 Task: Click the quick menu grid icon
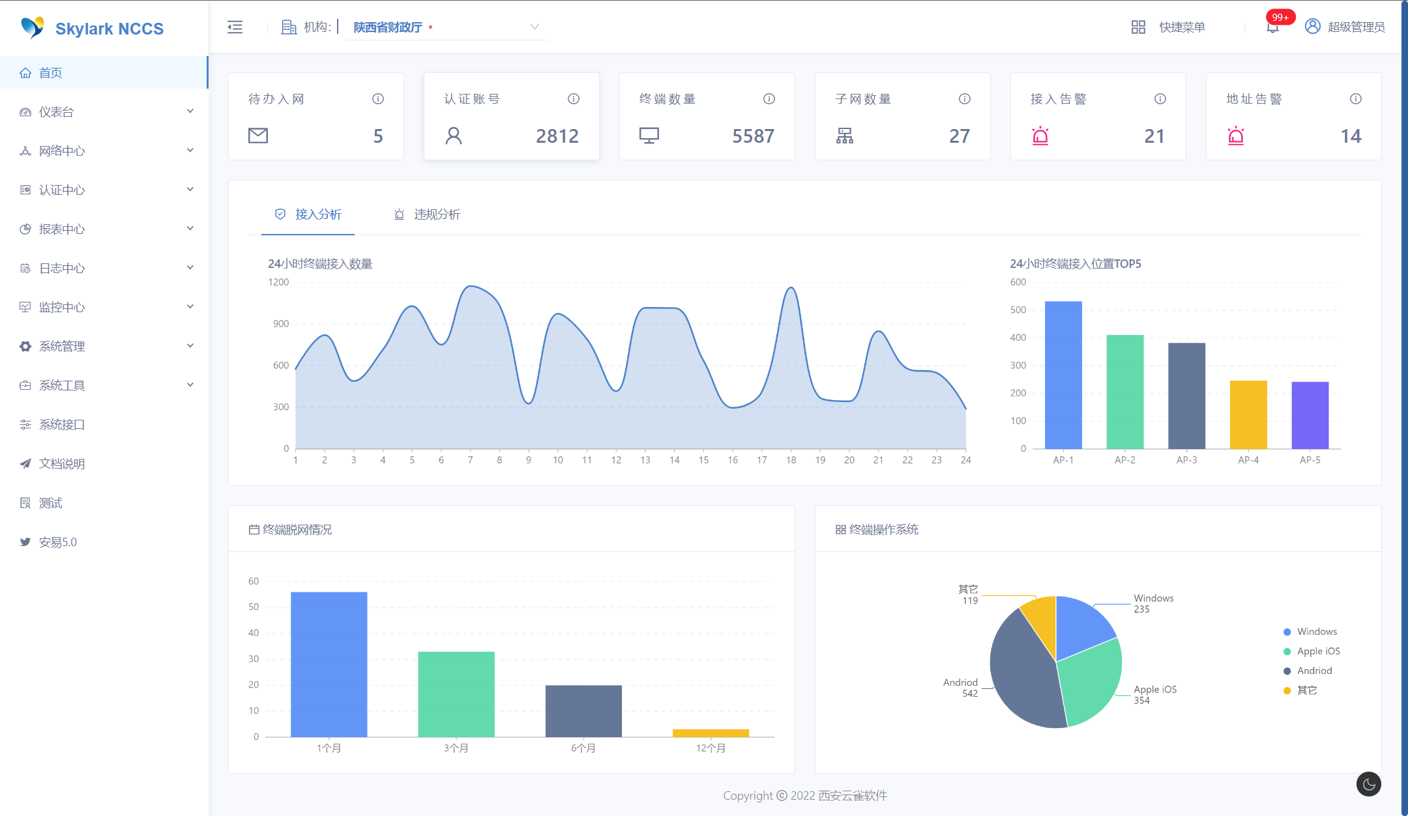pos(1138,27)
